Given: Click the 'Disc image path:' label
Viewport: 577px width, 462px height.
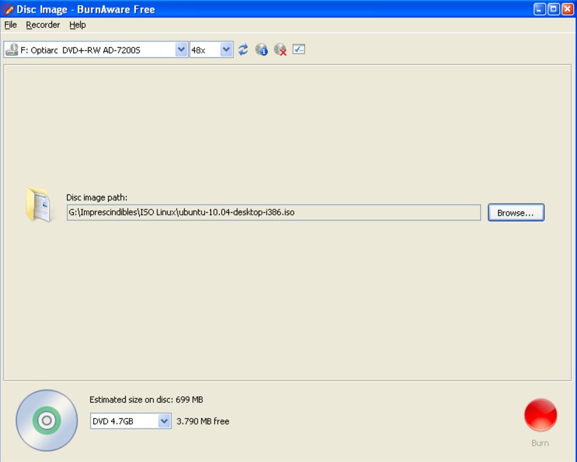Looking at the screenshot, I should click(97, 197).
